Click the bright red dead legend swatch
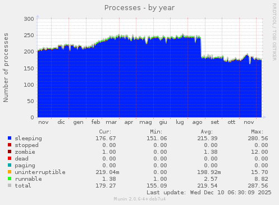Image resolution: width=279 pixels, height=205 pixels. coord(10,158)
